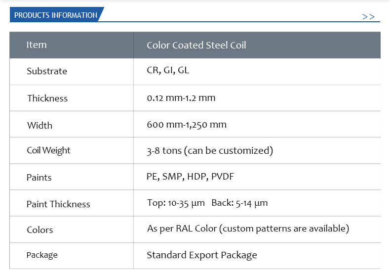Click the Top 10-35 μm thickness text
The image size is (390, 278).
(176, 203)
